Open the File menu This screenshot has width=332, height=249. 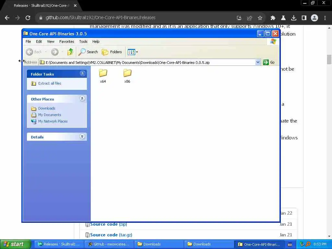coord(28,41)
